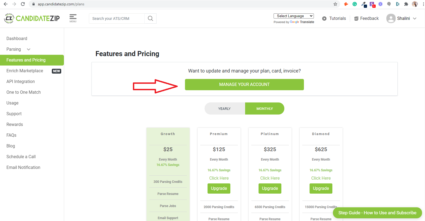Click the Premium plan Click Here link
This screenshot has height=221, width=425.
click(219, 178)
